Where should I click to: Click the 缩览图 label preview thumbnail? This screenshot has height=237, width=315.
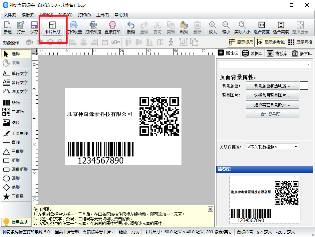(265, 200)
